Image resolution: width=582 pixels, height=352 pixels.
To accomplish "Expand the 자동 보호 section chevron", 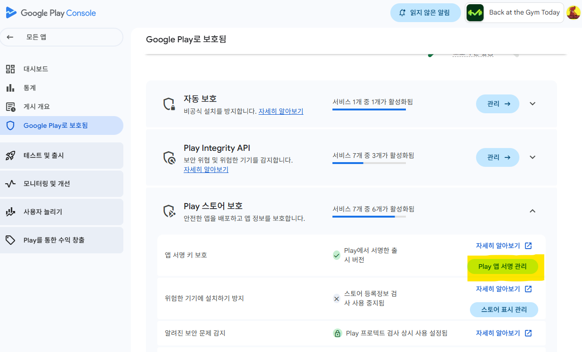I will (533, 104).
